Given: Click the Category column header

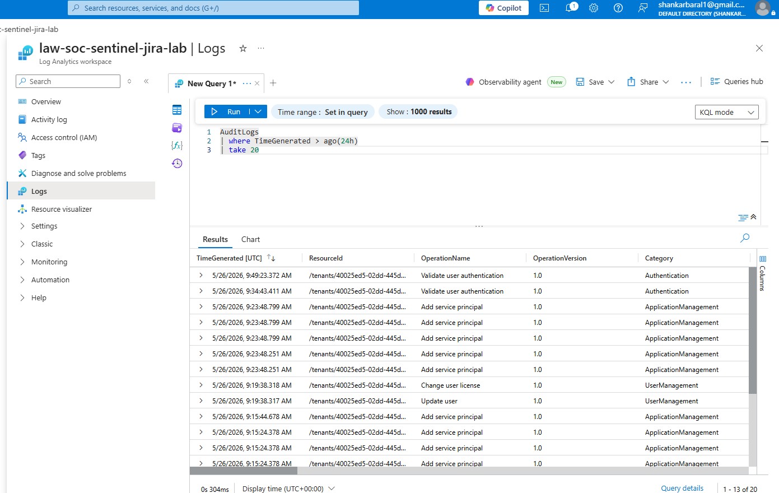Looking at the screenshot, I should [659, 258].
